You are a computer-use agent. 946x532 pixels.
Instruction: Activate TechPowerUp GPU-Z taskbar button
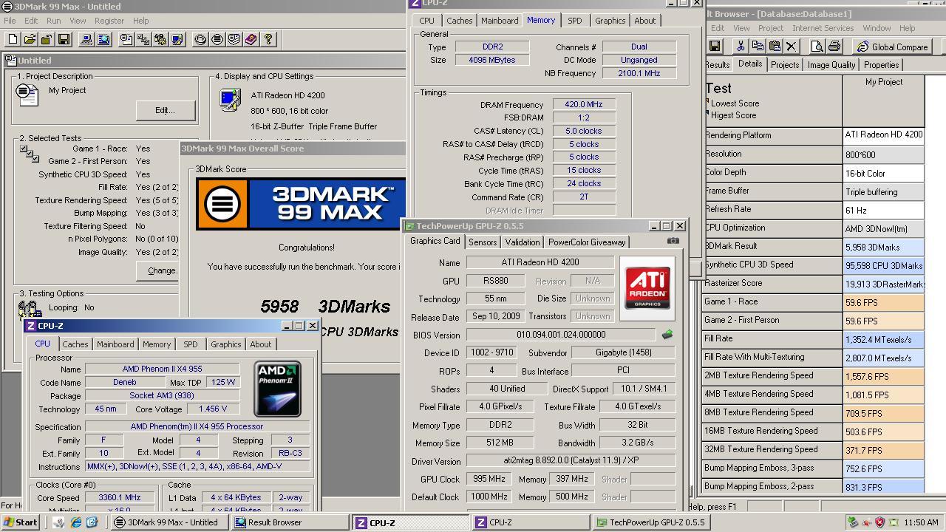tap(651, 522)
